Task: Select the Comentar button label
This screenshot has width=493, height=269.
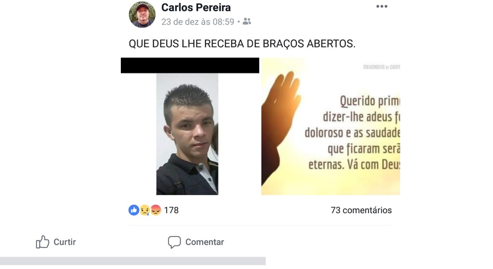Action: [204, 242]
